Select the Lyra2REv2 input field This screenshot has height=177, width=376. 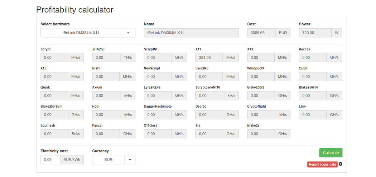[158, 96]
